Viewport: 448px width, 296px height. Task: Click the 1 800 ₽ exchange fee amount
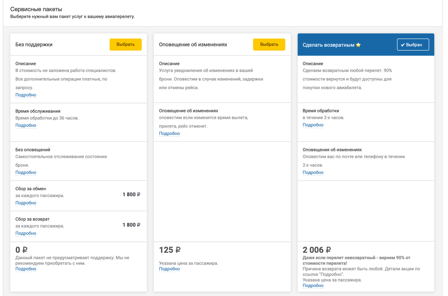point(131,194)
